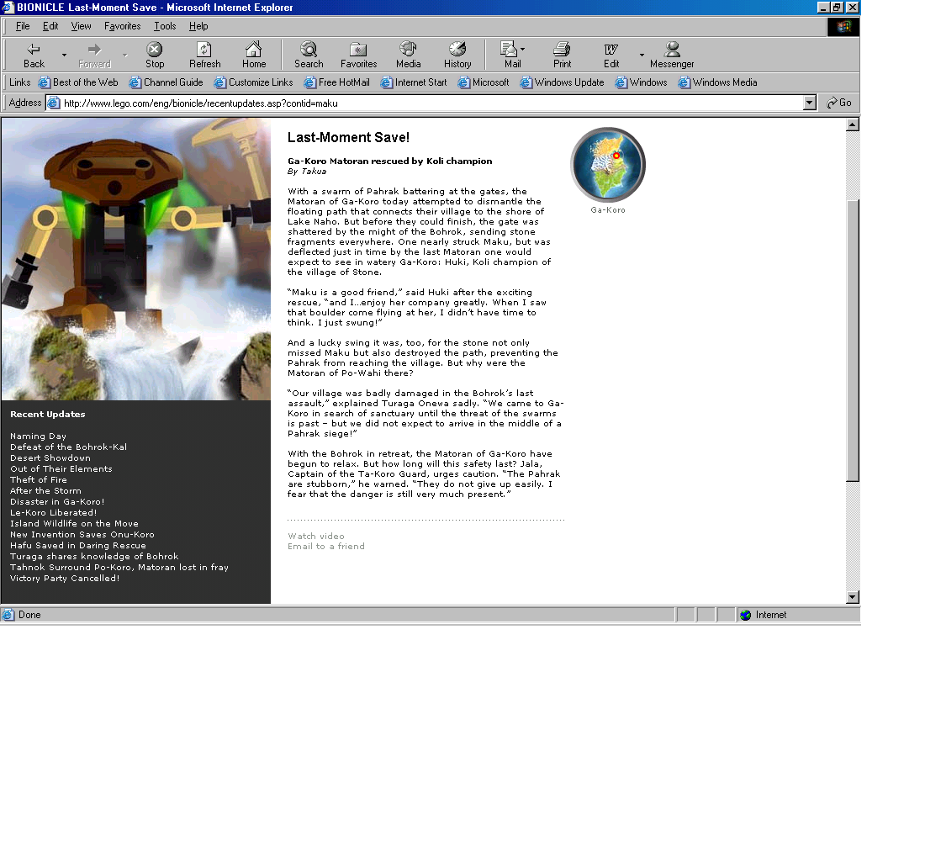
Task: Click Email to a friend link
Action: (325, 547)
